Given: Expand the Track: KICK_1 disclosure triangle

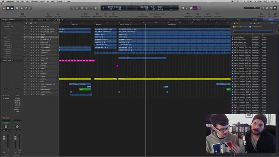Looking at the screenshot, I should tap(2, 60).
